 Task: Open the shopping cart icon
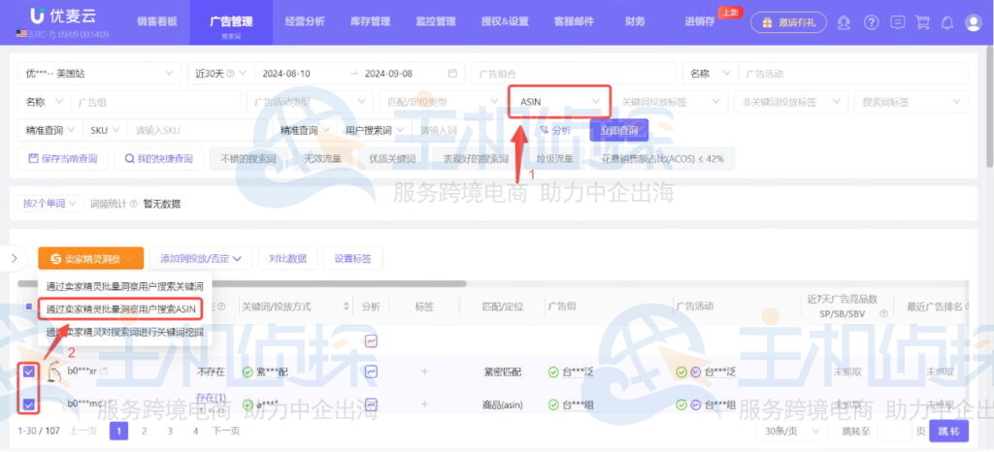point(922,22)
